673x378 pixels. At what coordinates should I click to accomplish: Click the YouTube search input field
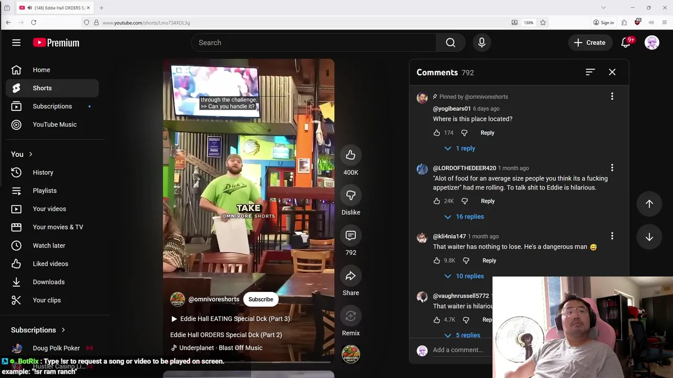click(314, 43)
